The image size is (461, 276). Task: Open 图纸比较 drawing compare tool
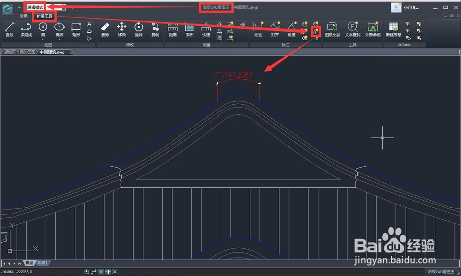click(x=332, y=30)
